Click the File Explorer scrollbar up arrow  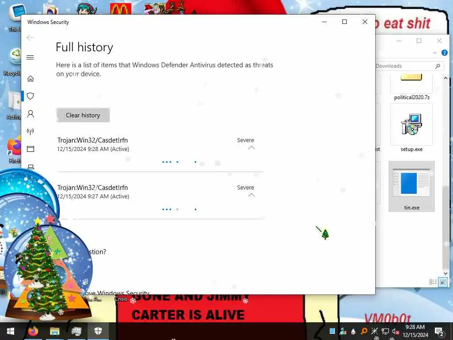(x=445, y=78)
